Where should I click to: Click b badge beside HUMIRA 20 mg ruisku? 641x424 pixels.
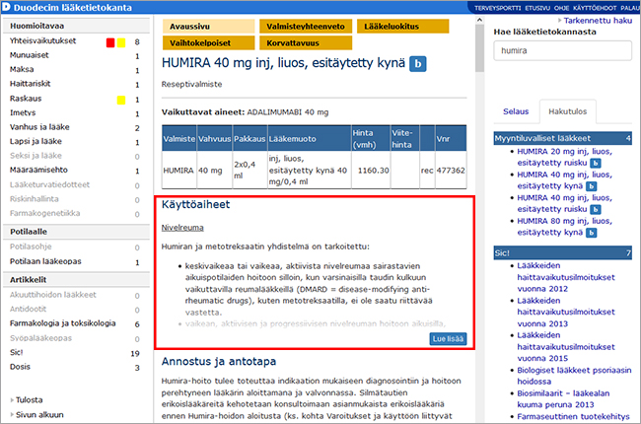point(596,163)
